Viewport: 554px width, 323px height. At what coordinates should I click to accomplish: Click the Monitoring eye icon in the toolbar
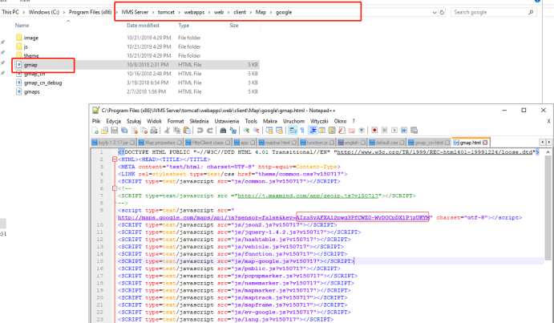361,131
